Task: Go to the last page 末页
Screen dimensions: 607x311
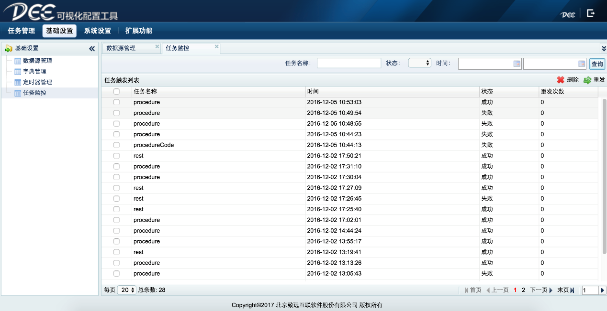Action: pyautogui.click(x=565, y=290)
